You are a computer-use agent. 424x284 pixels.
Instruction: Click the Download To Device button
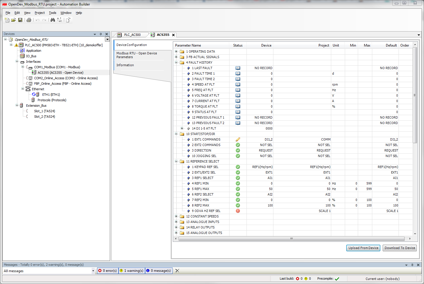(x=400, y=248)
